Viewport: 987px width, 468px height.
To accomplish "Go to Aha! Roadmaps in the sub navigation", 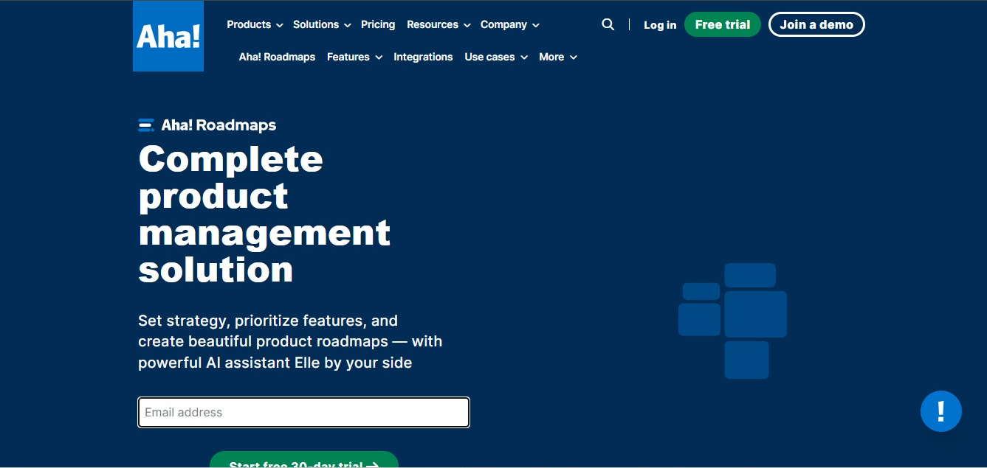I will [277, 57].
